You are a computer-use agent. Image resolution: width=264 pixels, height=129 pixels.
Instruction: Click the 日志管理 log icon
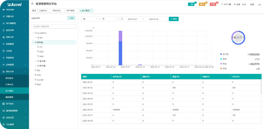point(4,125)
